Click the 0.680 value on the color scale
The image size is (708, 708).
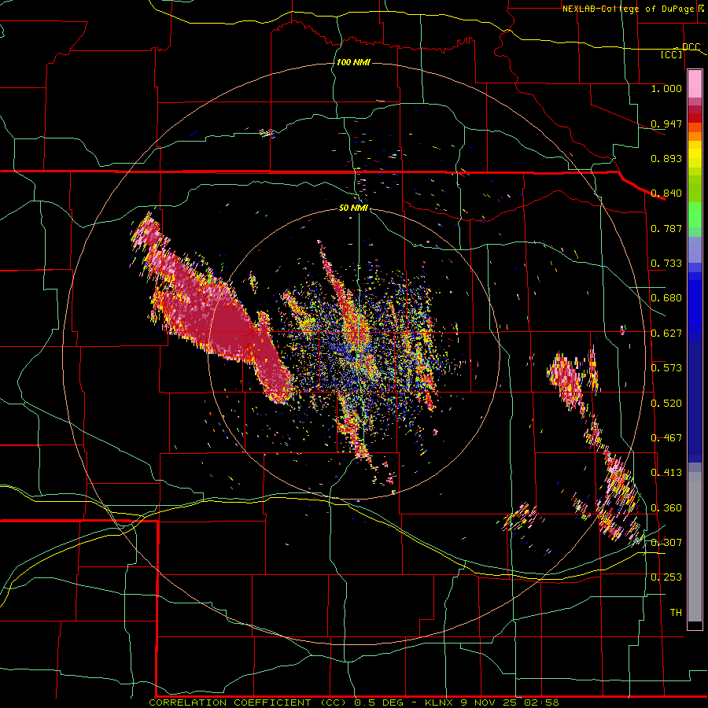pyautogui.click(x=666, y=298)
